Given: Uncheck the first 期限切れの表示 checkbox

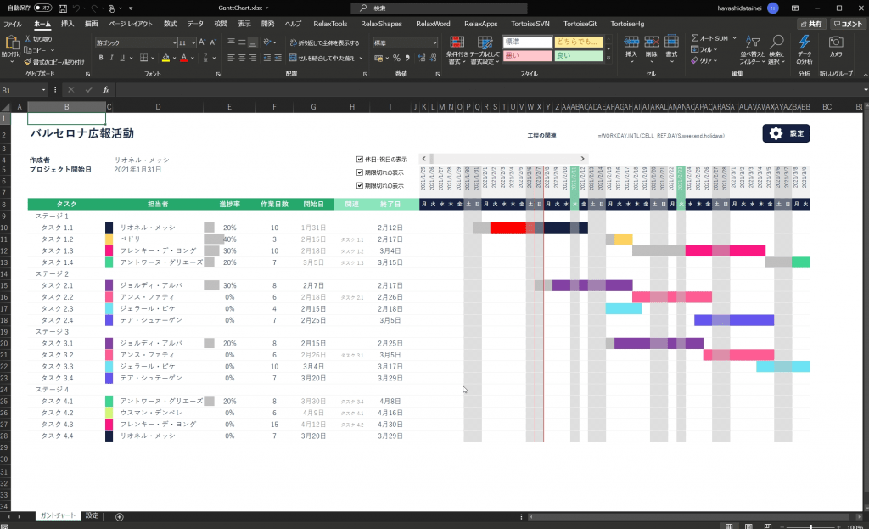Looking at the screenshot, I should (360, 172).
